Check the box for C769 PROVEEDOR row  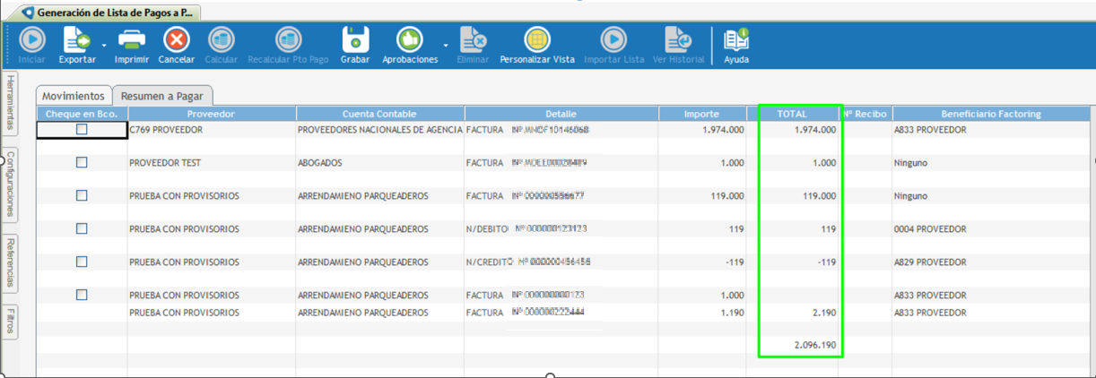tap(82, 130)
